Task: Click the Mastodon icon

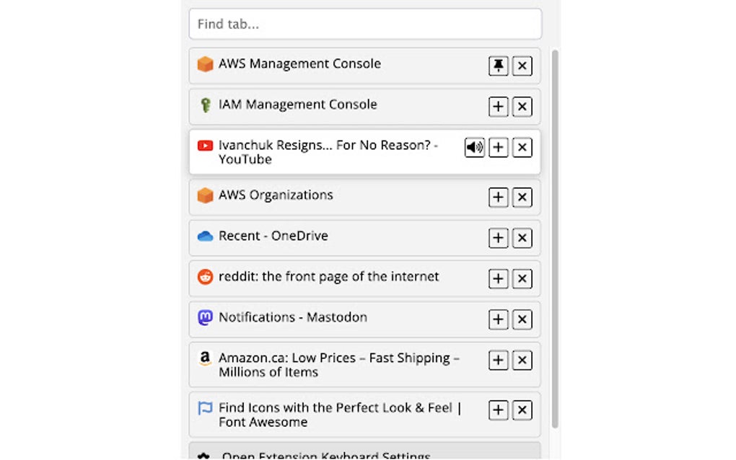Action: coord(206,317)
